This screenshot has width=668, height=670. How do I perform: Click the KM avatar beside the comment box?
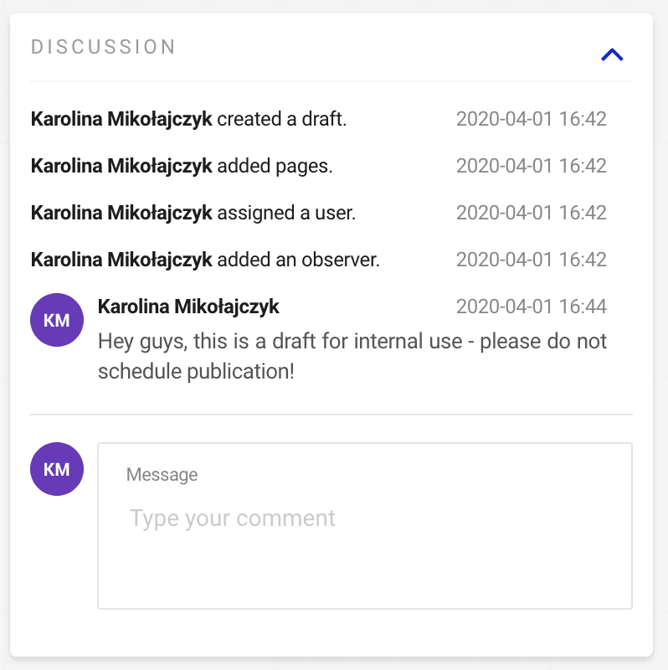point(57,469)
